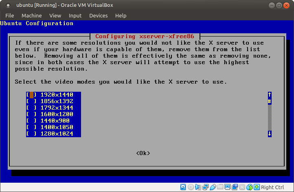The width and height of the screenshot is (294, 192).
Task: Open the Input menu
Action: [75, 15]
